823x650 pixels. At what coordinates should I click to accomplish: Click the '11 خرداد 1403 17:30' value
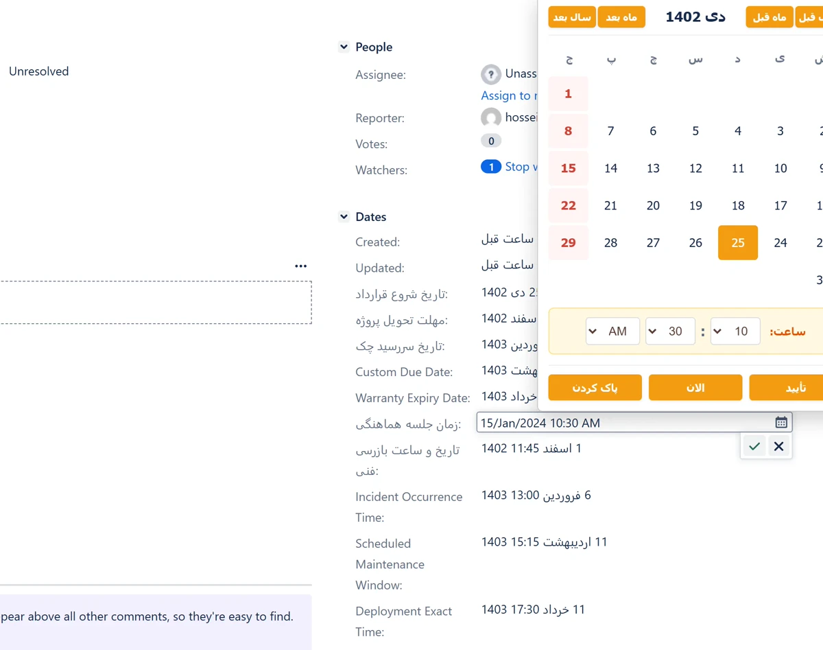pos(533,609)
